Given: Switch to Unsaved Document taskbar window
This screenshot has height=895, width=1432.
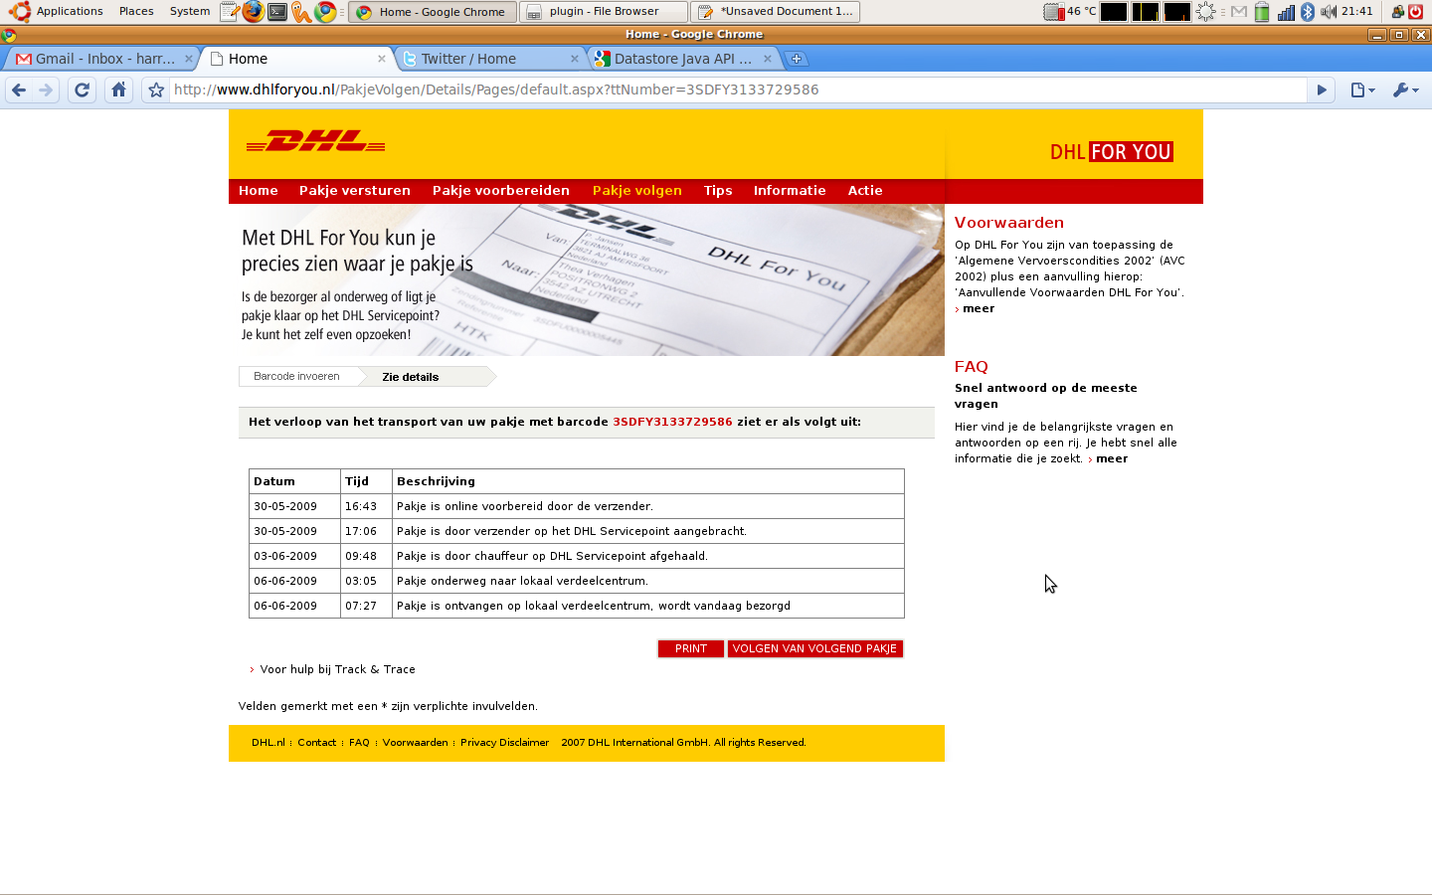Looking at the screenshot, I should pos(777,12).
